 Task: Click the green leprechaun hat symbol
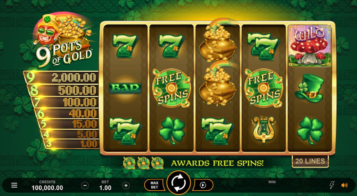pos(310,88)
